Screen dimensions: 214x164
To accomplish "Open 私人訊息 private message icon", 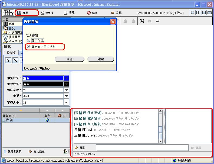I will [30, 152].
